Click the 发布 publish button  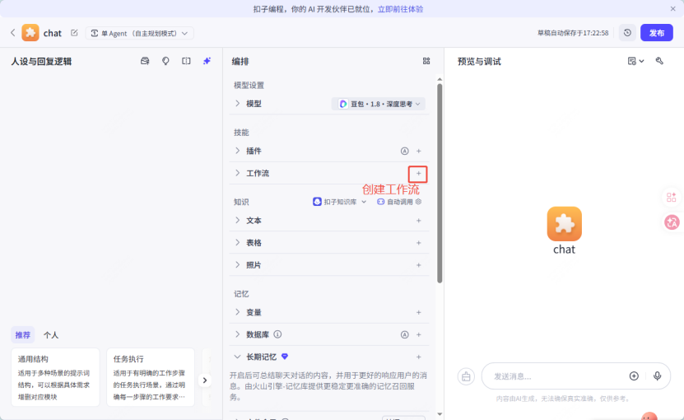pos(657,33)
